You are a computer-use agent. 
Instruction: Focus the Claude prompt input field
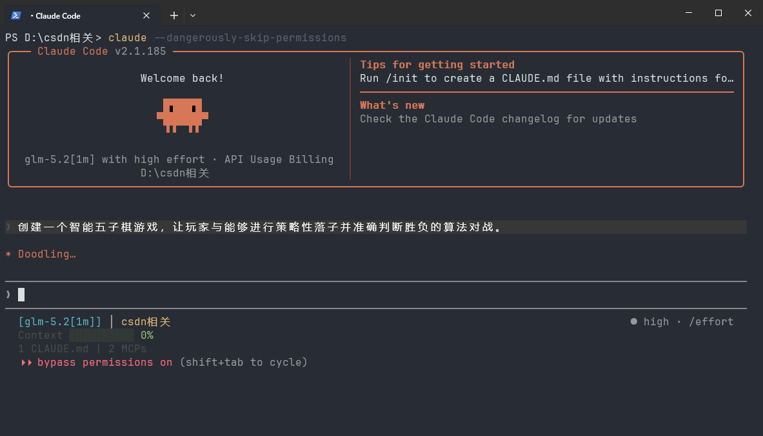coord(375,294)
